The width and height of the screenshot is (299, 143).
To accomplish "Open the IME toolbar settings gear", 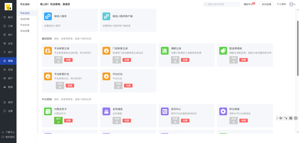I will 295,118.
